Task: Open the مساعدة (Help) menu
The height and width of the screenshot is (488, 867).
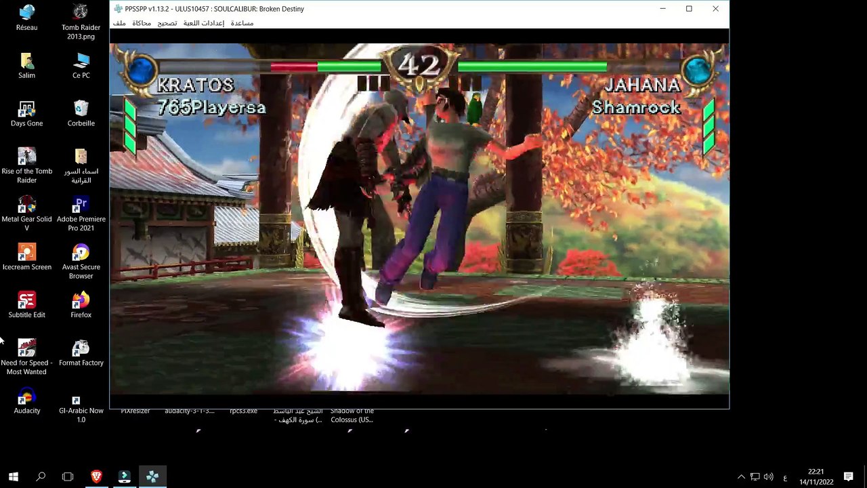Action: point(242,23)
